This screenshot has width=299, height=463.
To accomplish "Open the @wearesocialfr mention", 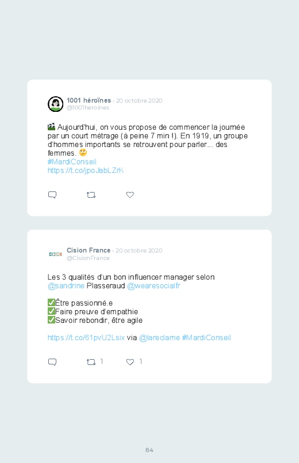I will [154, 286].
